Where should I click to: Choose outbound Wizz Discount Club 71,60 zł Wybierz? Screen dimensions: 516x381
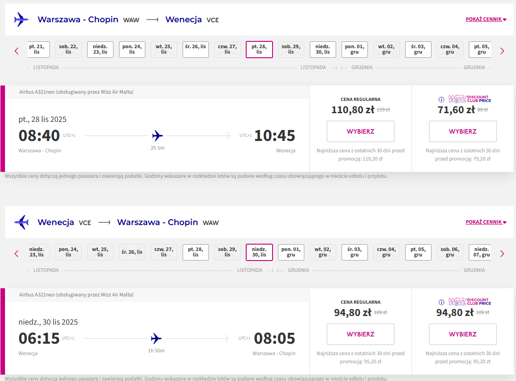[x=462, y=131]
